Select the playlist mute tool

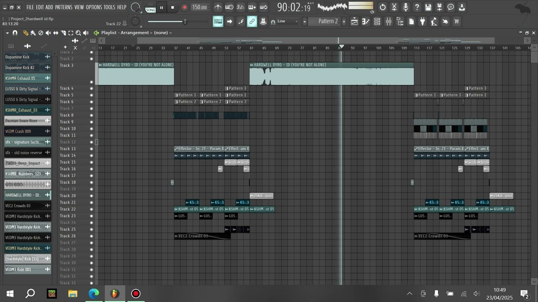click(x=48, y=33)
